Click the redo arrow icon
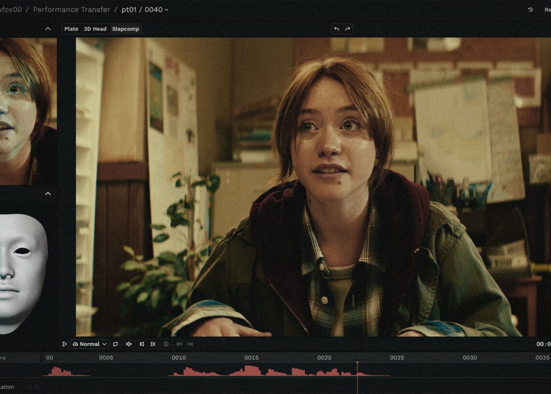The width and height of the screenshot is (551, 394). point(347,29)
